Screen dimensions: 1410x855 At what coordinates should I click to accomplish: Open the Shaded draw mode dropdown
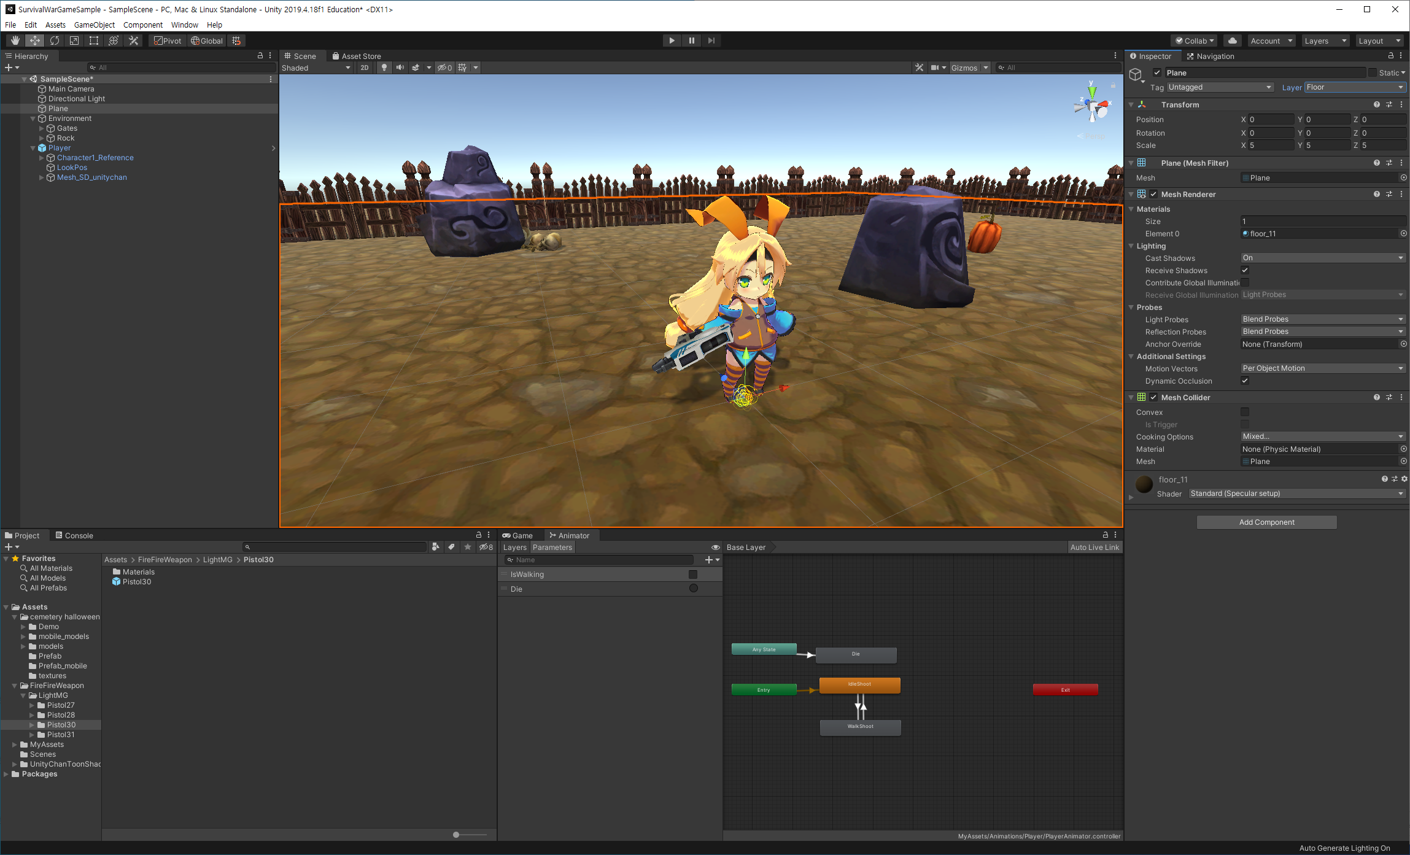tap(316, 68)
